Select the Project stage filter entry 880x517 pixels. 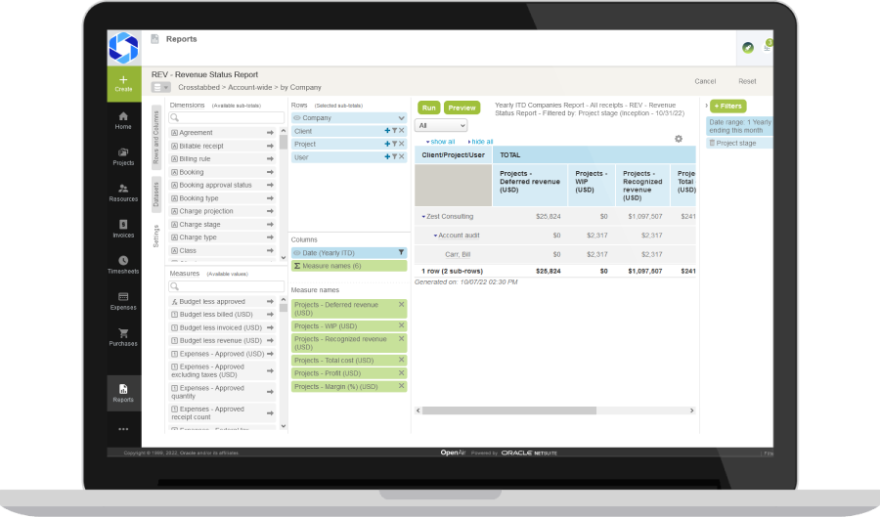739,144
